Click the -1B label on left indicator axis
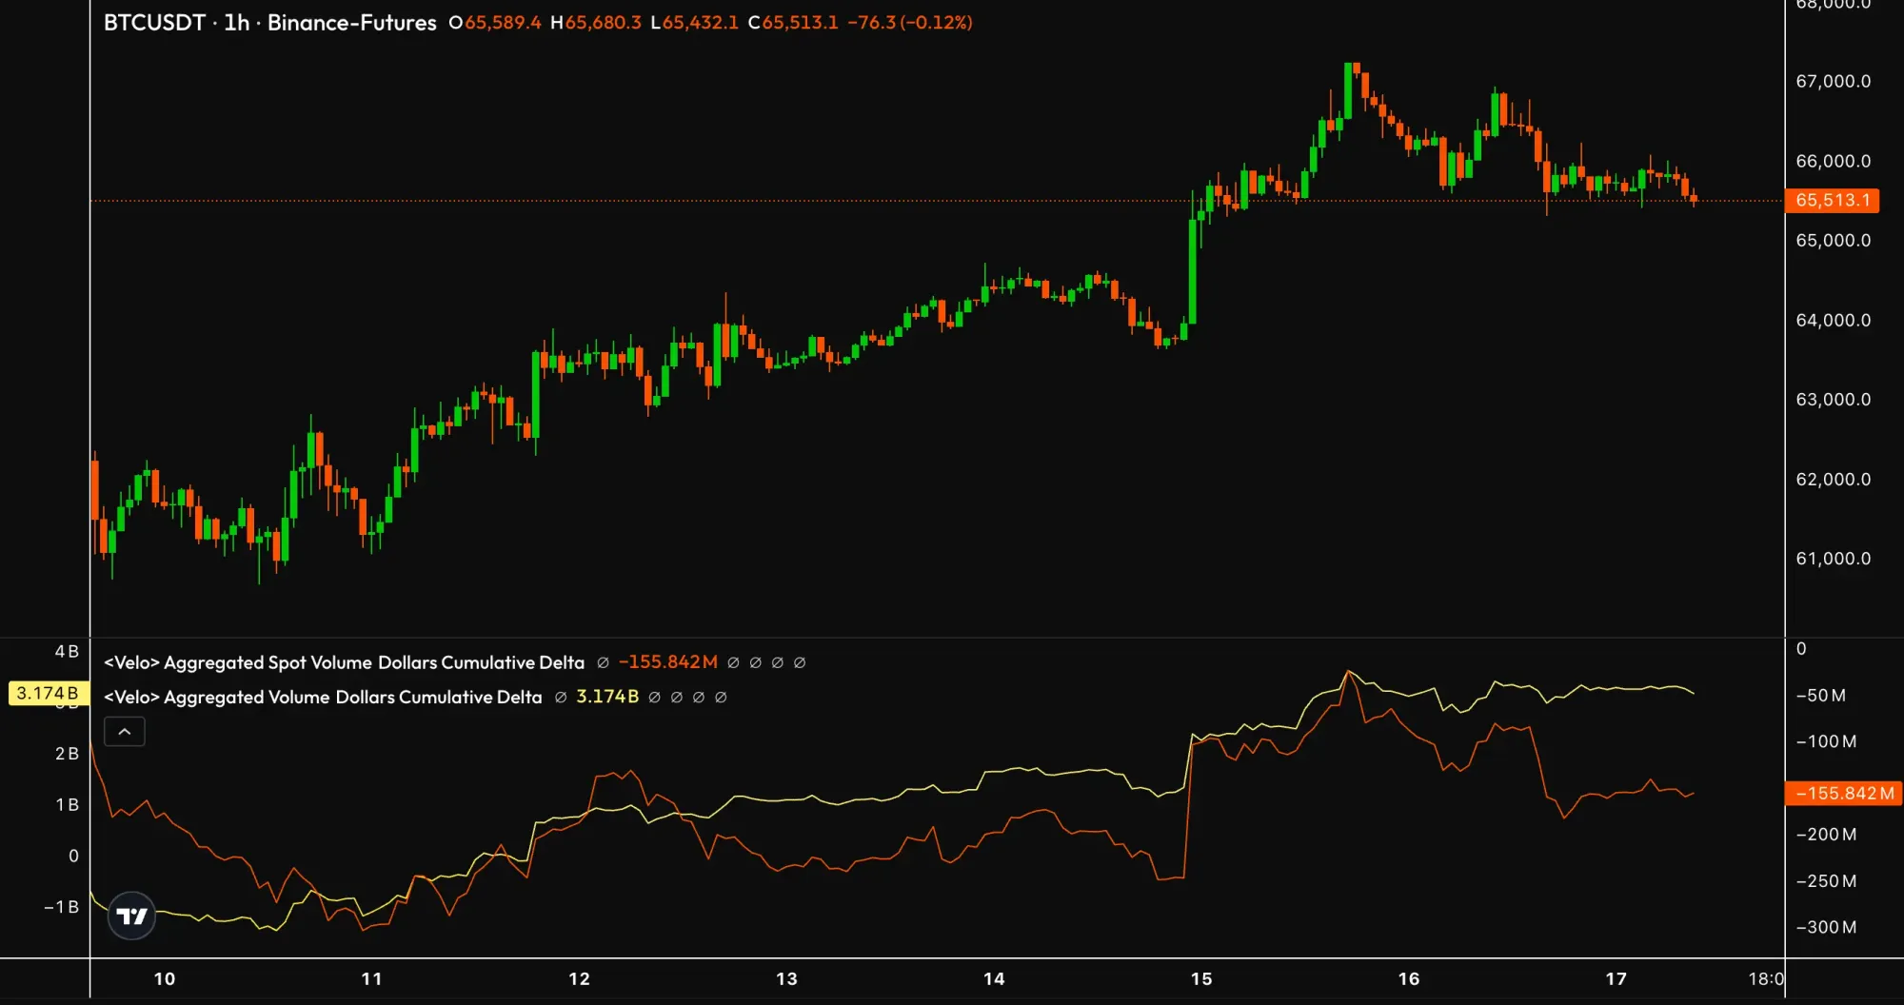This screenshot has height=1005, width=1904. point(61,907)
